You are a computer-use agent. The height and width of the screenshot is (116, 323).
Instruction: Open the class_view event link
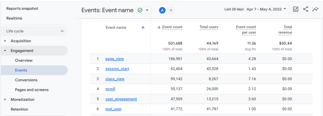click(115, 79)
